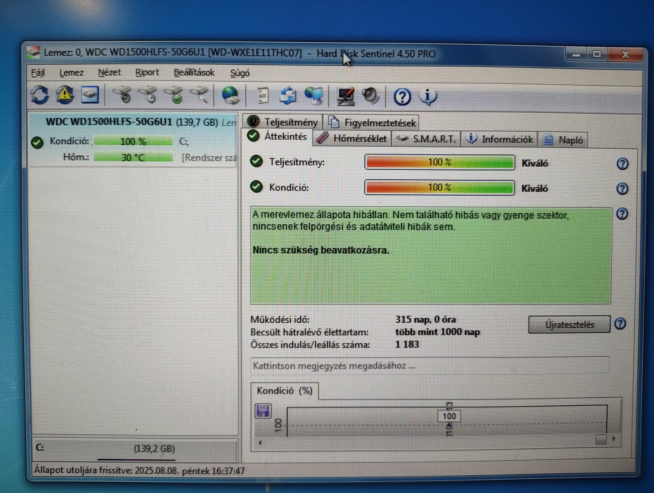The height and width of the screenshot is (493, 654).
Task: Open the Beállítások menu
Action: point(194,73)
